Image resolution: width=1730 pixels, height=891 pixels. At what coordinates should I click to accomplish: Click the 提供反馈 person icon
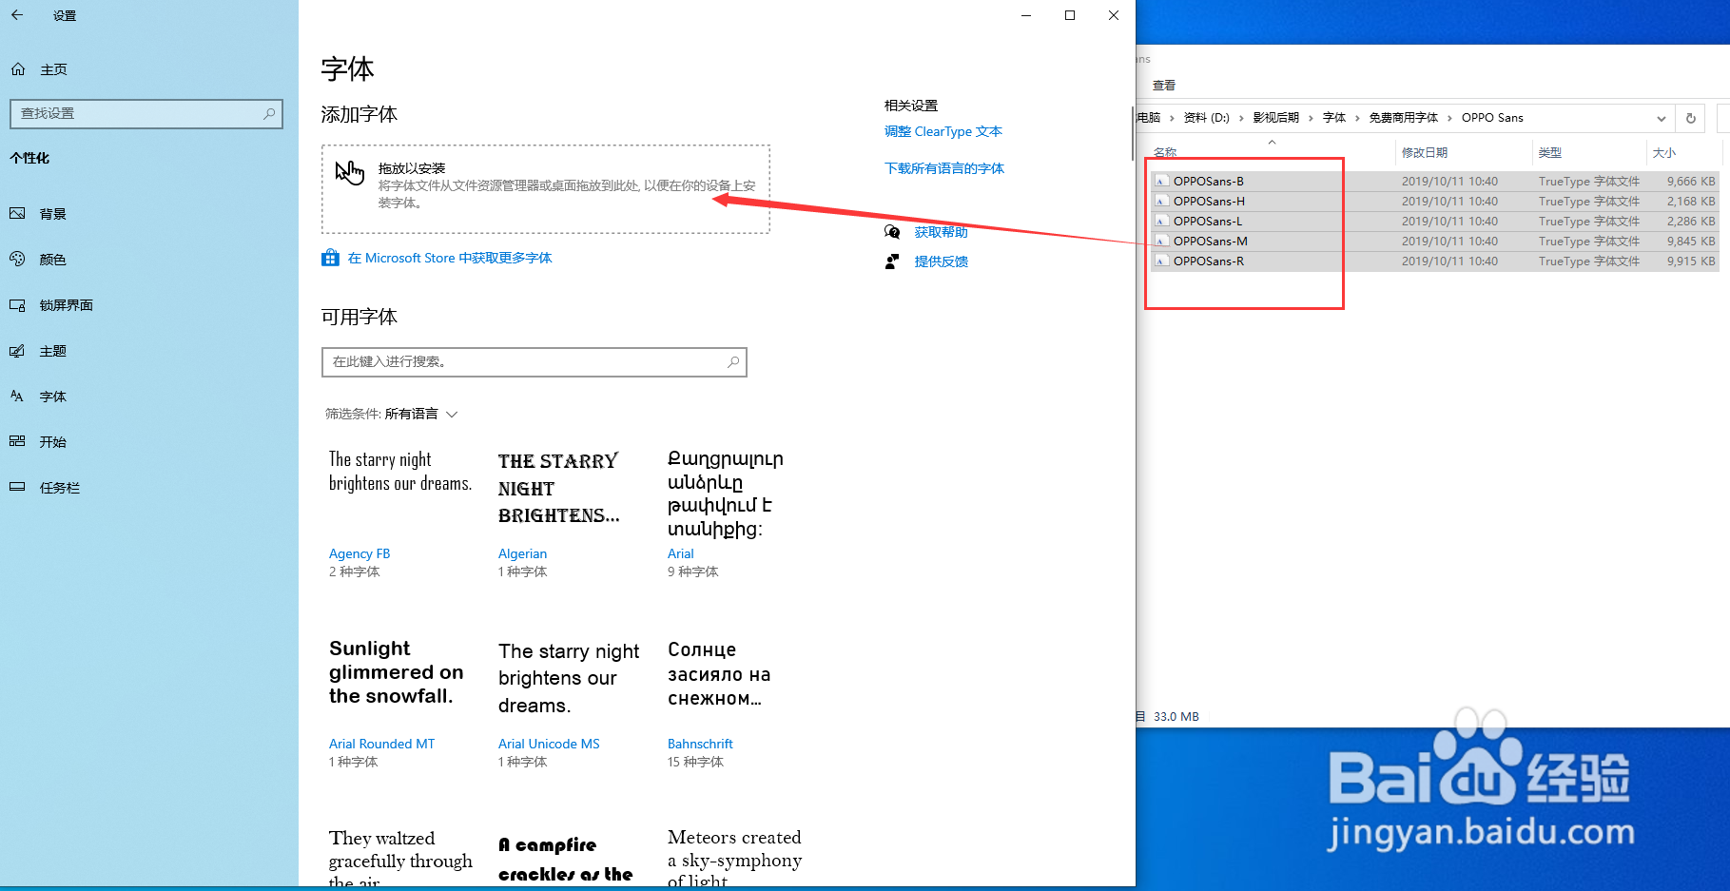(x=892, y=261)
